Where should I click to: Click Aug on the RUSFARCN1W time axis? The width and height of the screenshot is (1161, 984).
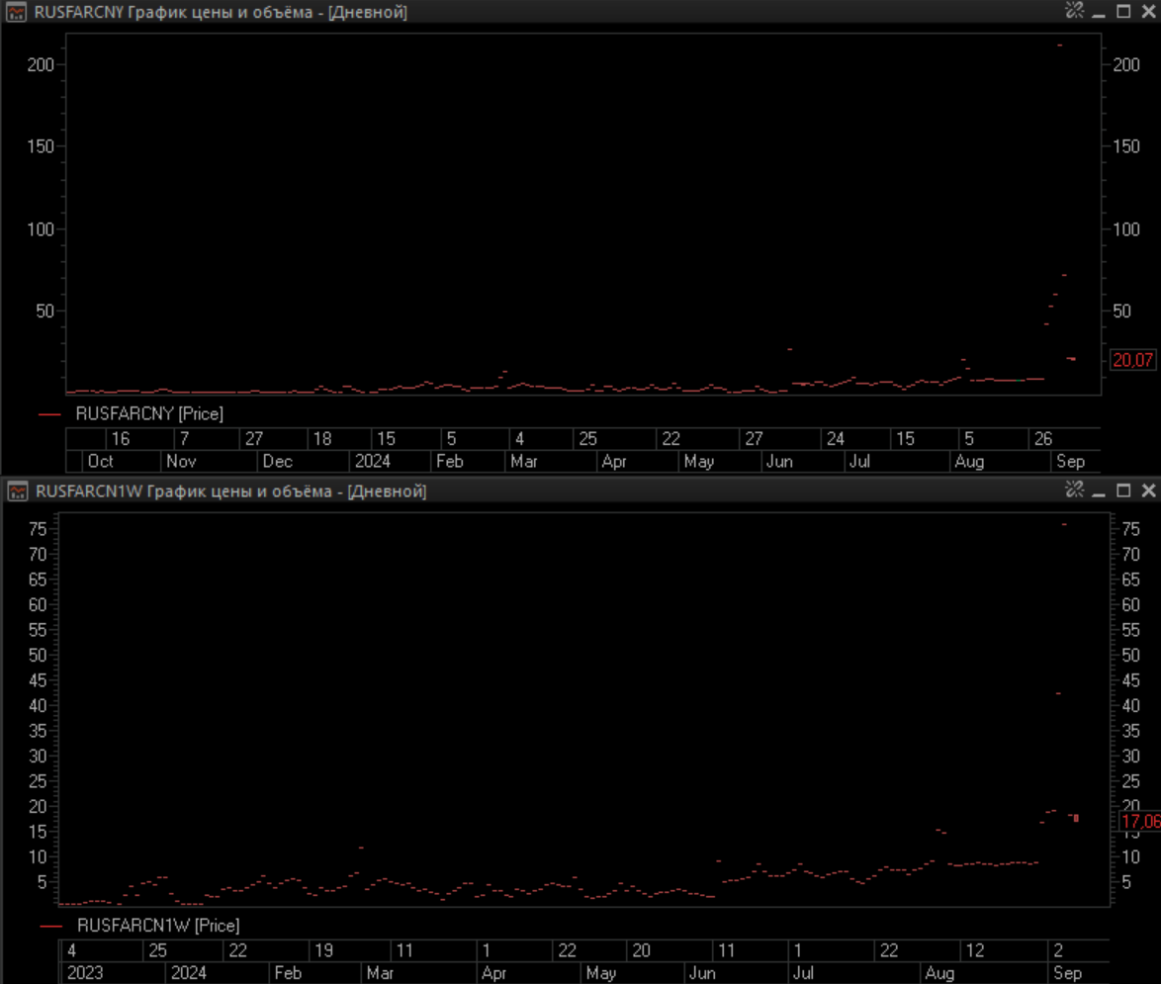point(939,973)
